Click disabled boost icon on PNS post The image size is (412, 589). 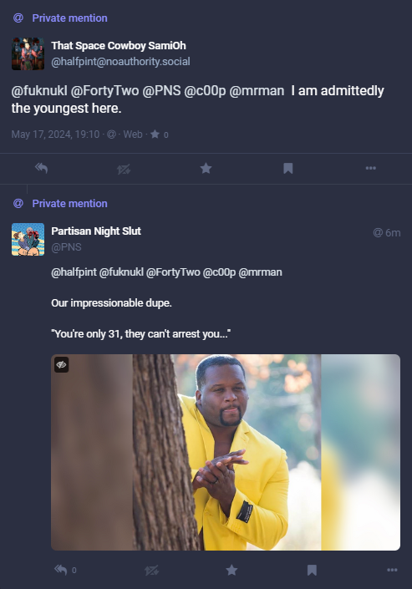pos(151,571)
